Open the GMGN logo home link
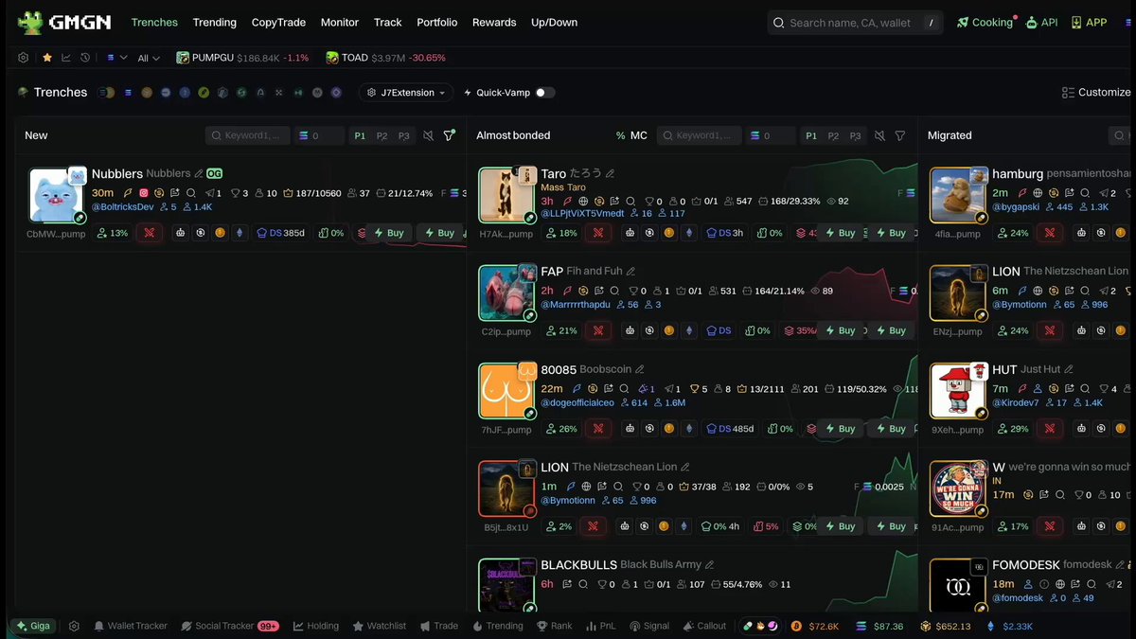The image size is (1136, 639). tap(65, 22)
